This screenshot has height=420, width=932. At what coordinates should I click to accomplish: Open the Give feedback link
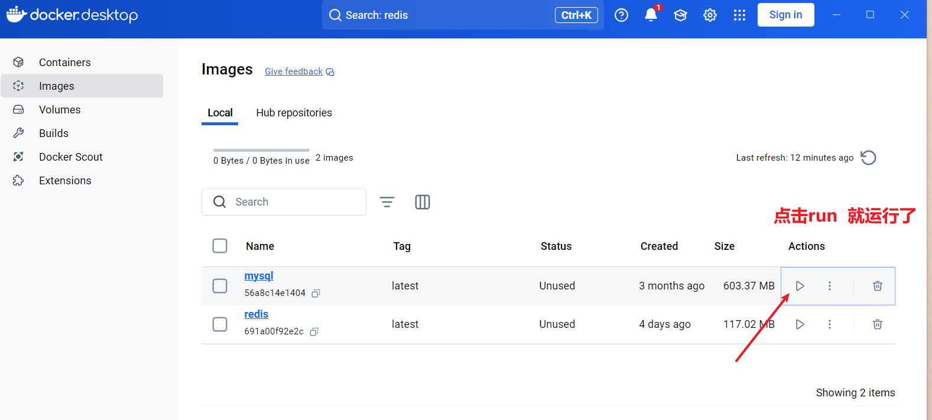(294, 71)
